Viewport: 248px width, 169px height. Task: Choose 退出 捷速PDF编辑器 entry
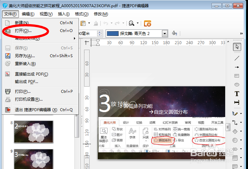41,110
